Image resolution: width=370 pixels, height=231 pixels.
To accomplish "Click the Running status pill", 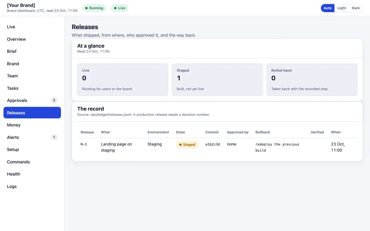I will click(94, 8).
